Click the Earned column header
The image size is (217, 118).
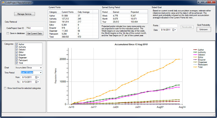(x=121, y=12)
